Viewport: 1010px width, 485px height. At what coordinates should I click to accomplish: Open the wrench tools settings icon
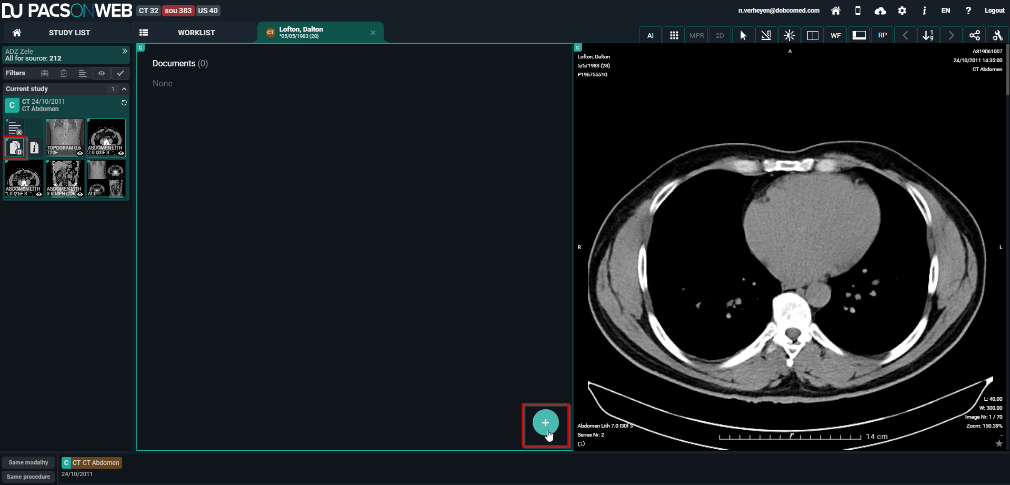997,35
